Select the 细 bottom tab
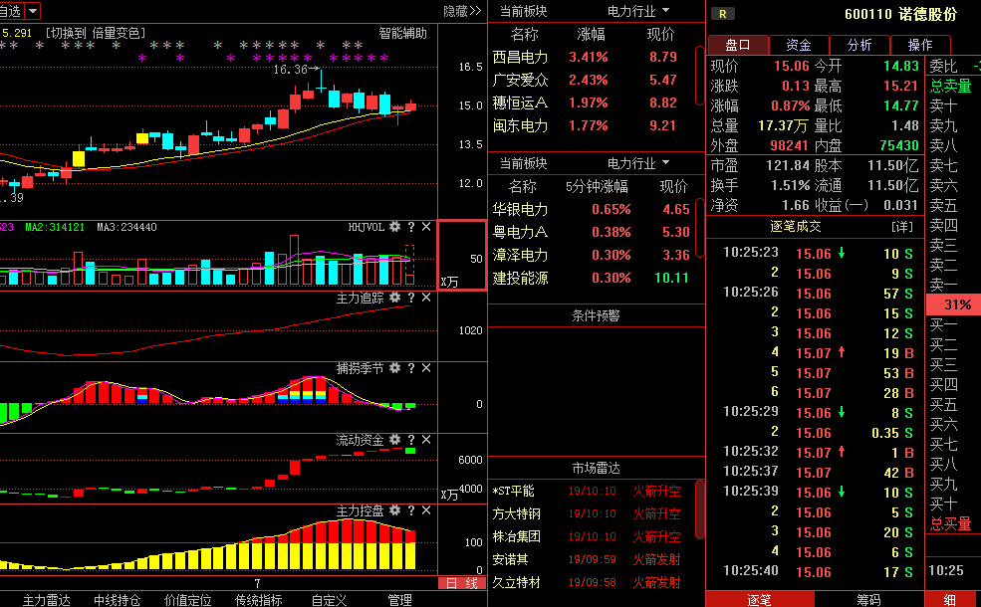The height and width of the screenshot is (607, 981). click(x=950, y=600)
